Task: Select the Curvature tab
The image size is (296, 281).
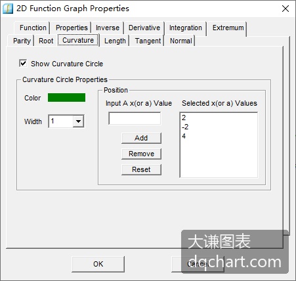Action: pyautogui.click(x=78, y=40)
